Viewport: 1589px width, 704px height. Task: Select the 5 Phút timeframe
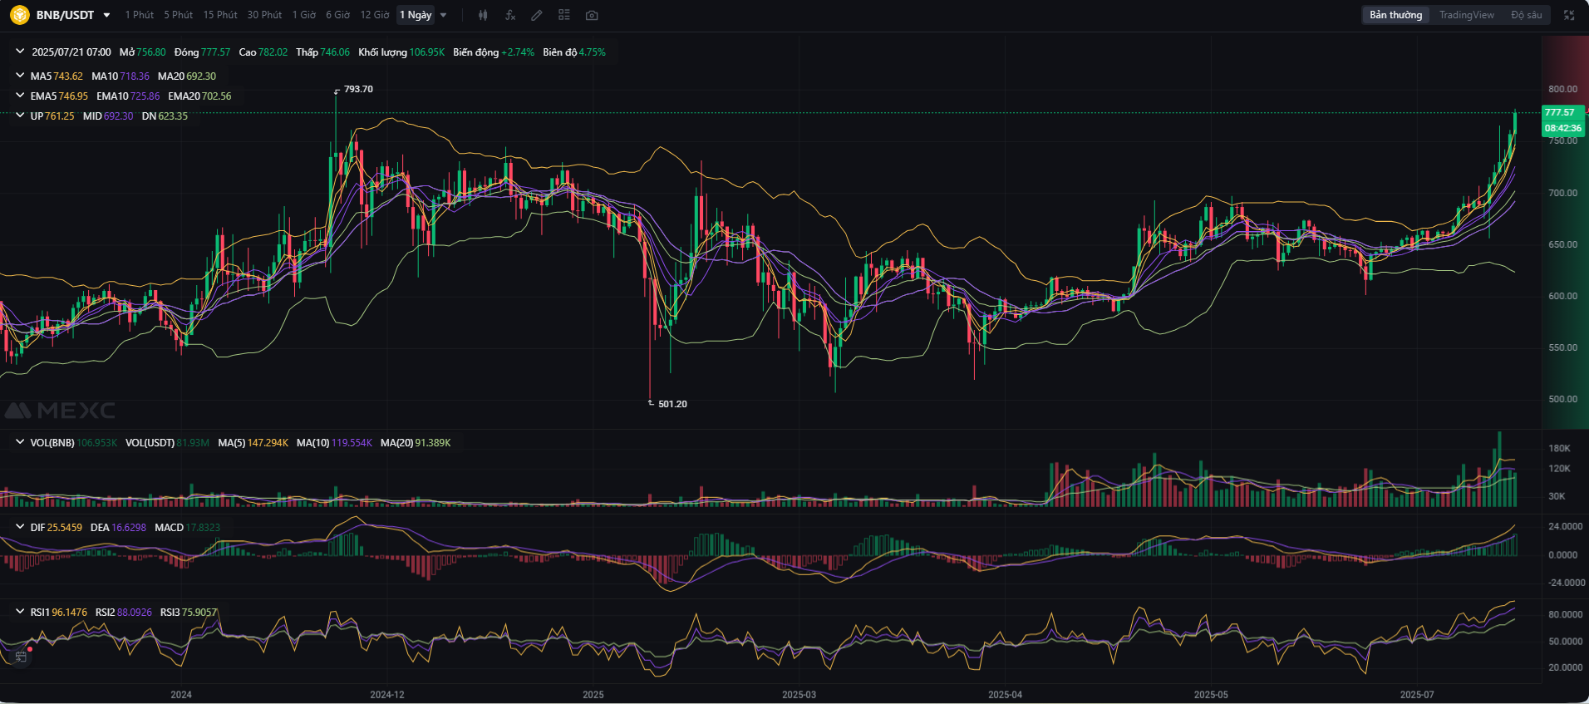click(178, 15)
